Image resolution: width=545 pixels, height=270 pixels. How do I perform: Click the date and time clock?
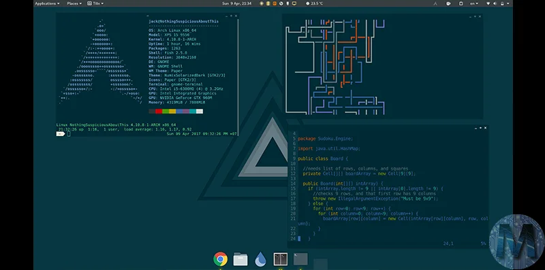(236, 3)
